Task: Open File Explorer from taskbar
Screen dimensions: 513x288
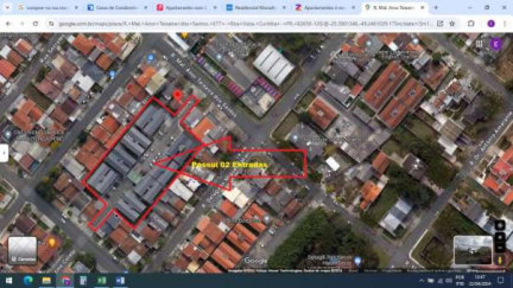Action: [x=47, y=281]
